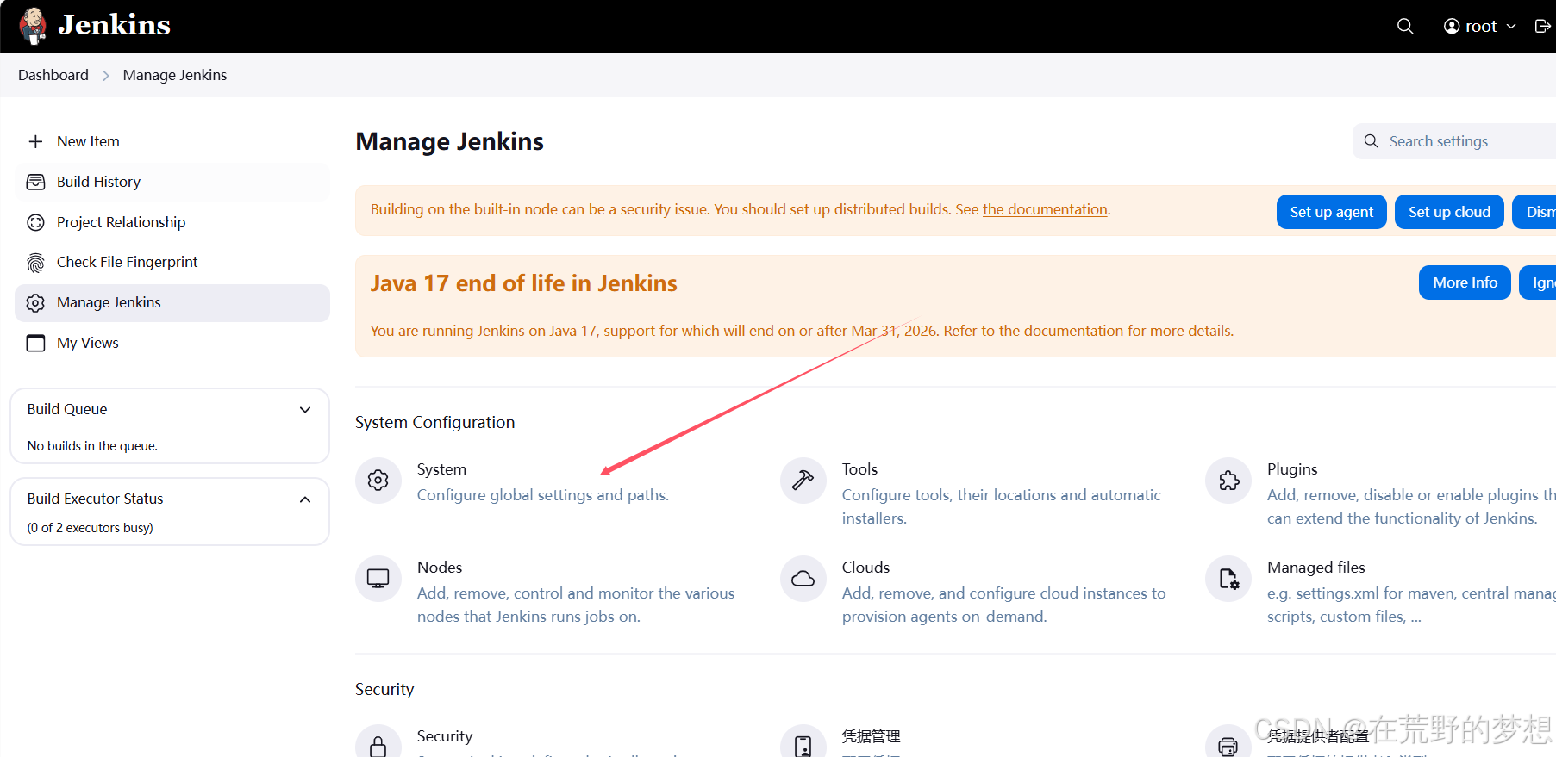This screenshot has width=1556, height=757.
Task: Click the Managed files document icon
Action: 1228,578
